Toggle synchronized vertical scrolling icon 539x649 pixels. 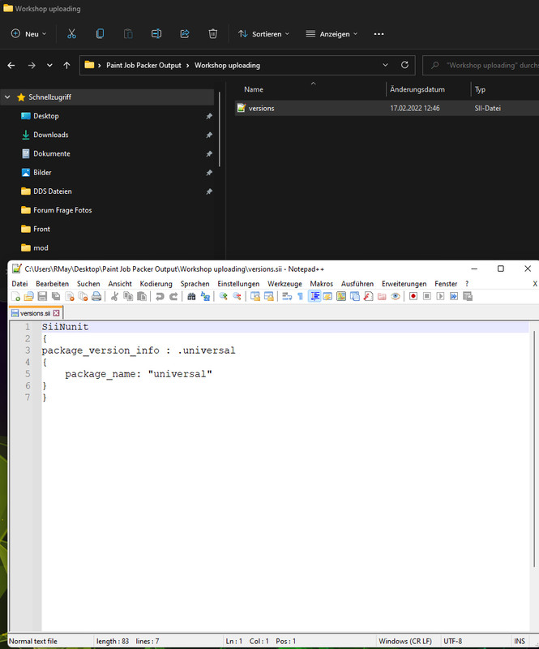255,296
